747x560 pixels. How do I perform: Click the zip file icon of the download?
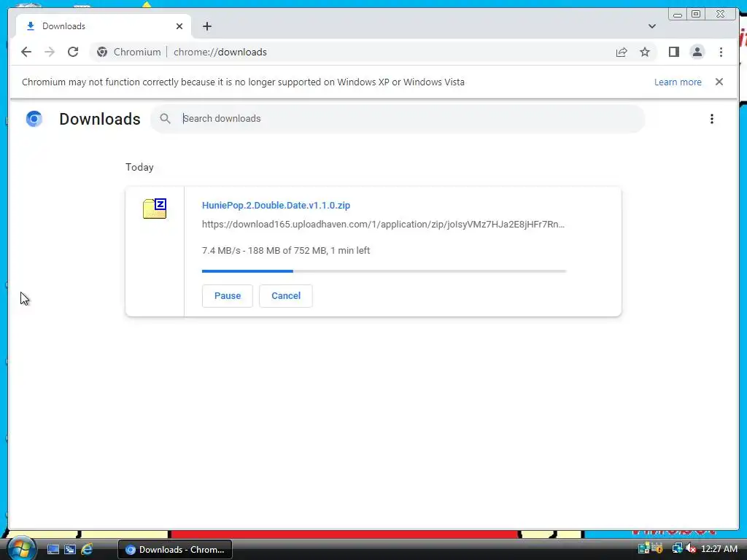tap(155, 209)
